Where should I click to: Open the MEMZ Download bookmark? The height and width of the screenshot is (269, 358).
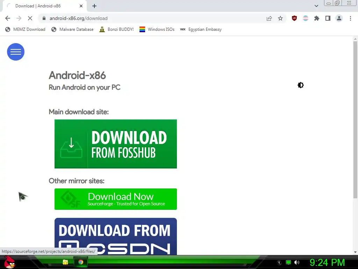click(x=25, y=29)
